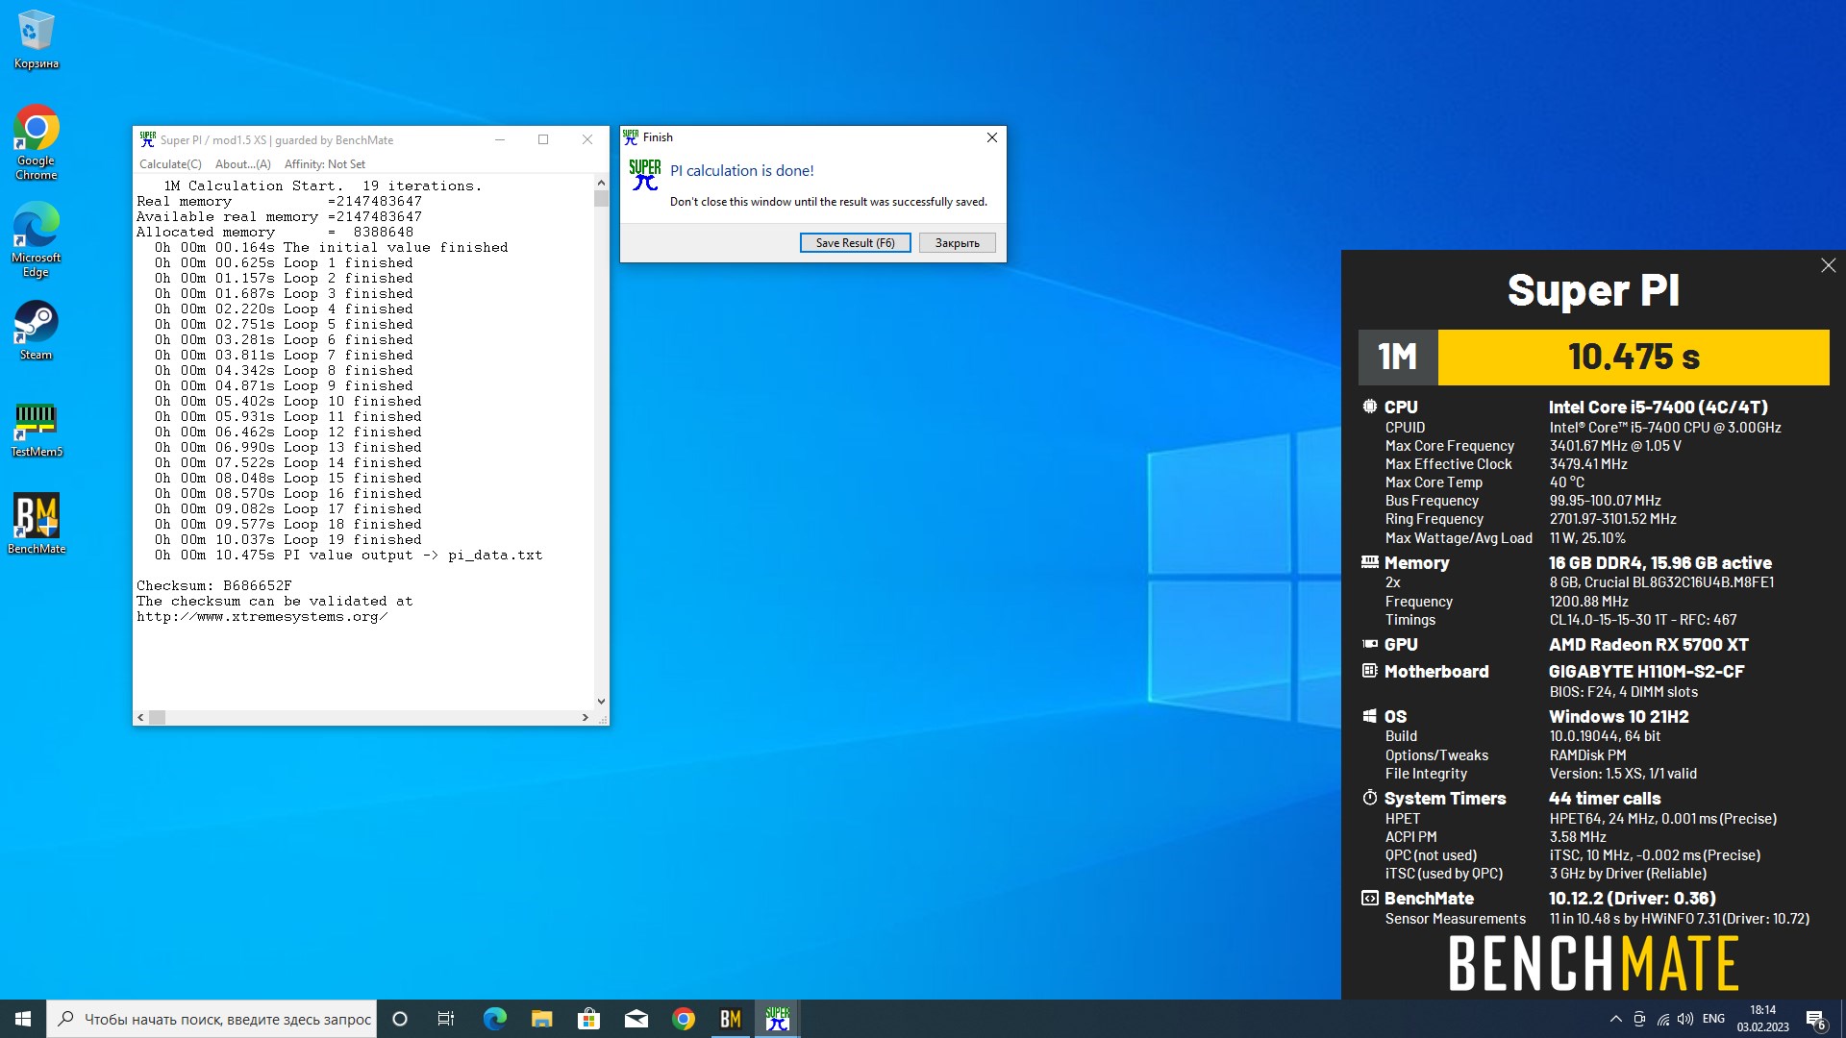Open Chrome from the taskbar
1846x1038 pixels.
684,1019
